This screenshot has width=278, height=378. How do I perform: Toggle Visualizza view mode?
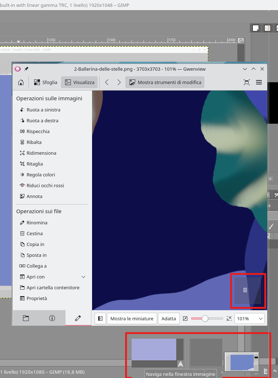[80, 82]
